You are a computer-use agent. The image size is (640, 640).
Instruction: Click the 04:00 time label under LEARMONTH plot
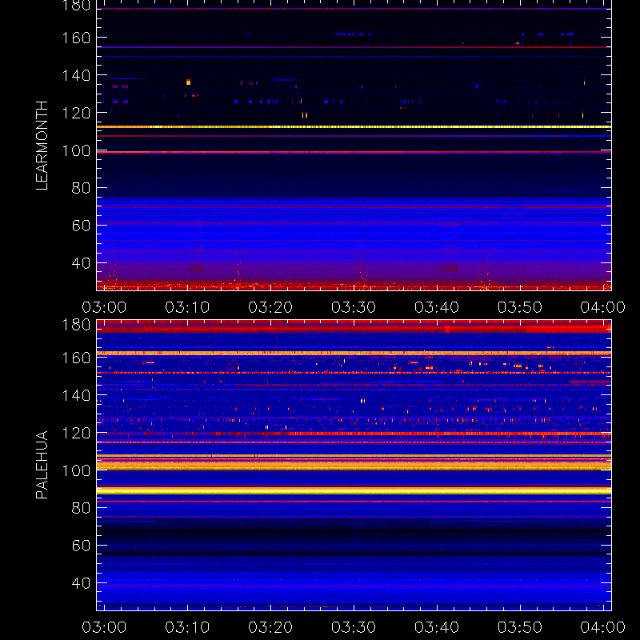pos(603,307)
